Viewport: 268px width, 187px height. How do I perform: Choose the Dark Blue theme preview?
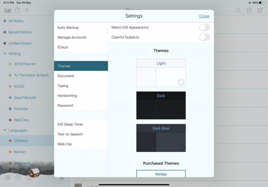click(161, 138)
